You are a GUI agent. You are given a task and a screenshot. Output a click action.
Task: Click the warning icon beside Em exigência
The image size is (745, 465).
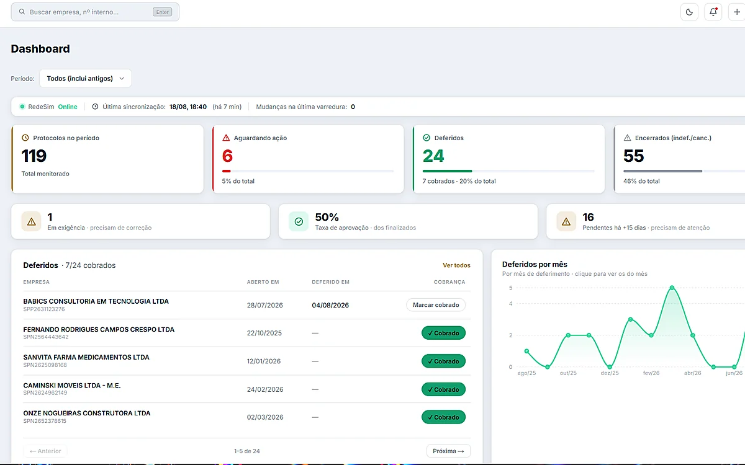tap(32, 221)
